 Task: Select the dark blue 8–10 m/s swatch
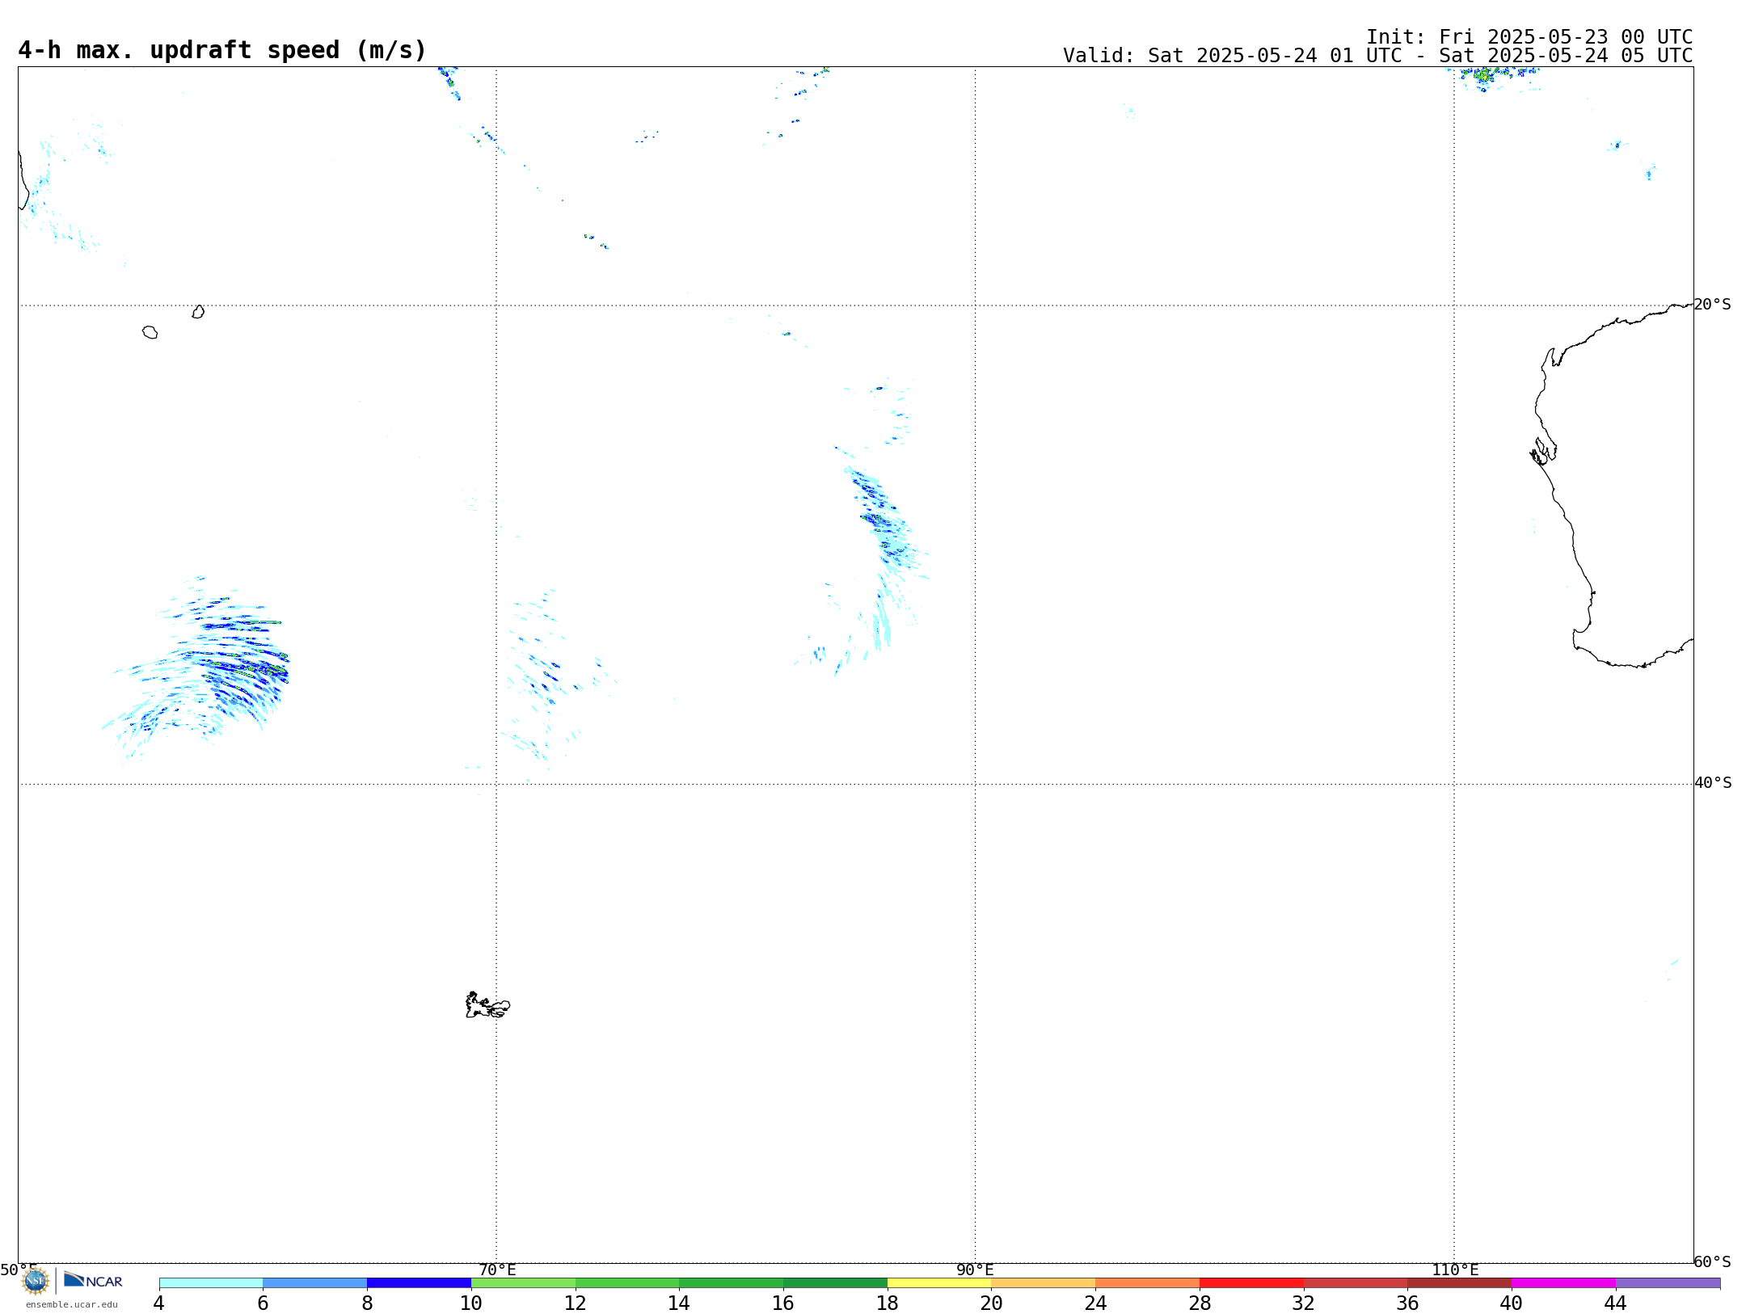coord(419,1282)
